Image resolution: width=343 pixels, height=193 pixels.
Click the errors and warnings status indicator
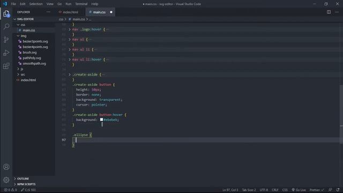pos(11,190)
